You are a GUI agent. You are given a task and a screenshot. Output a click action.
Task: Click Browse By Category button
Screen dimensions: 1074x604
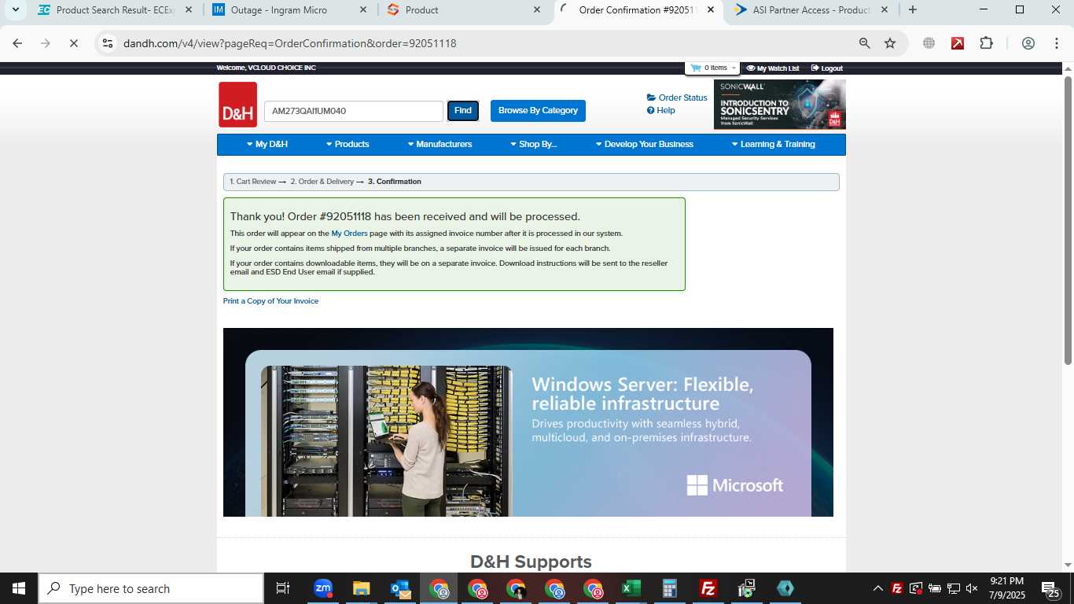coord(538,111)
